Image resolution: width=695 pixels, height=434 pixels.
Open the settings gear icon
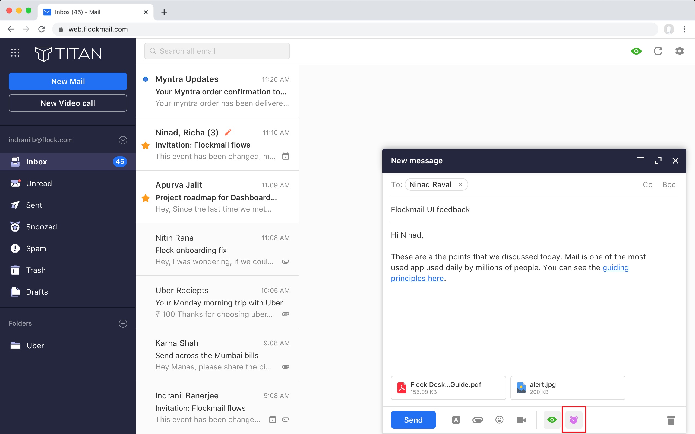(x=680, y=51)
